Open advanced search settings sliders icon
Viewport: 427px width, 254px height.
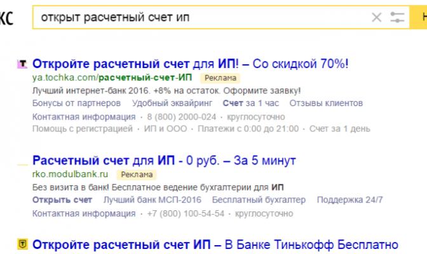tap(397, 17)
